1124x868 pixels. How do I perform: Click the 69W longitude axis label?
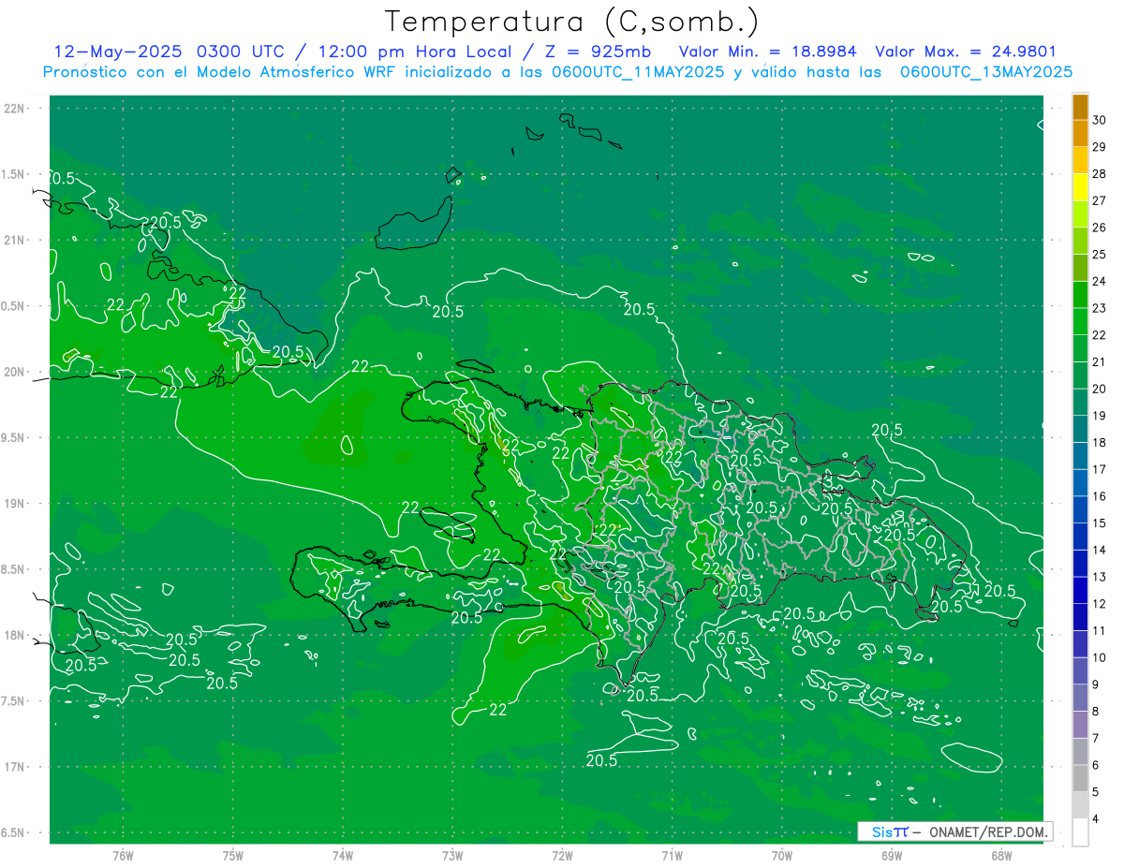(892, 855)
